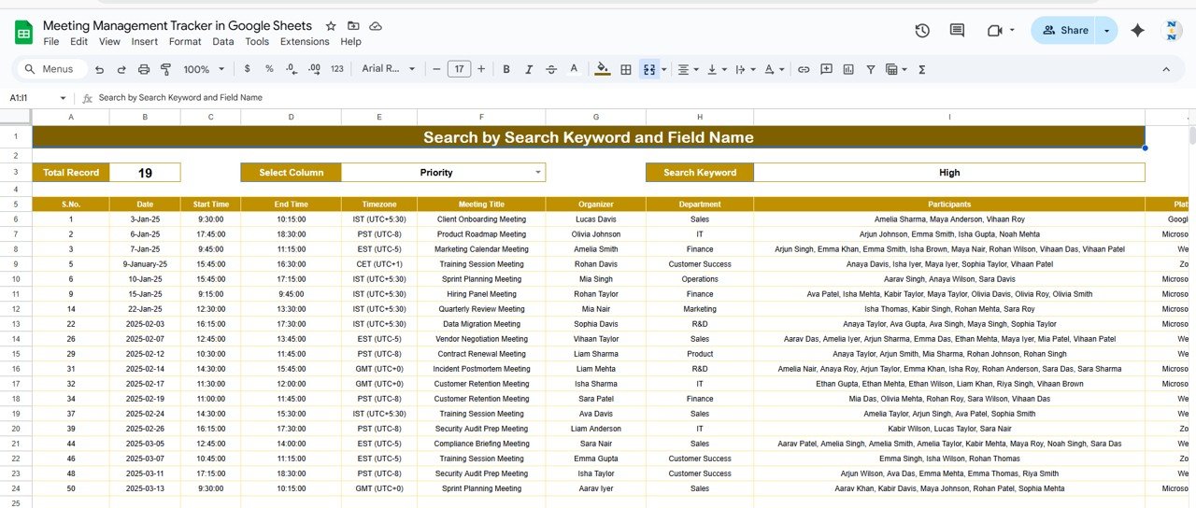This screenshot has width=1196, height=508.
Task: Open the Extensions menu
Action: [305, 42]
